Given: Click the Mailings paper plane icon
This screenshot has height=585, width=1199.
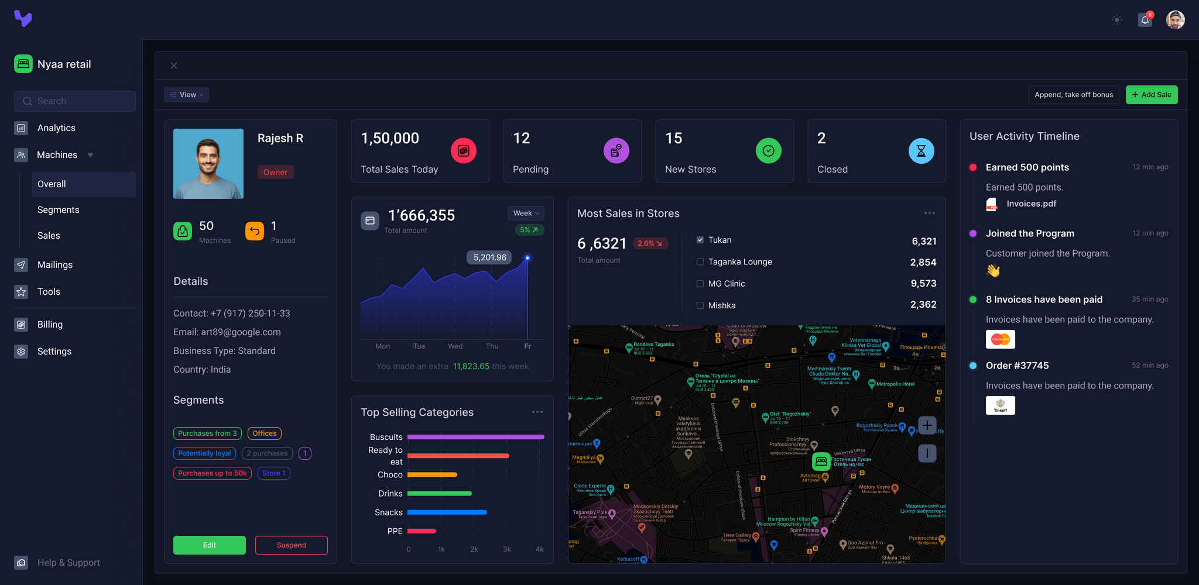Looking at the screenshot, I should [21, 265].
